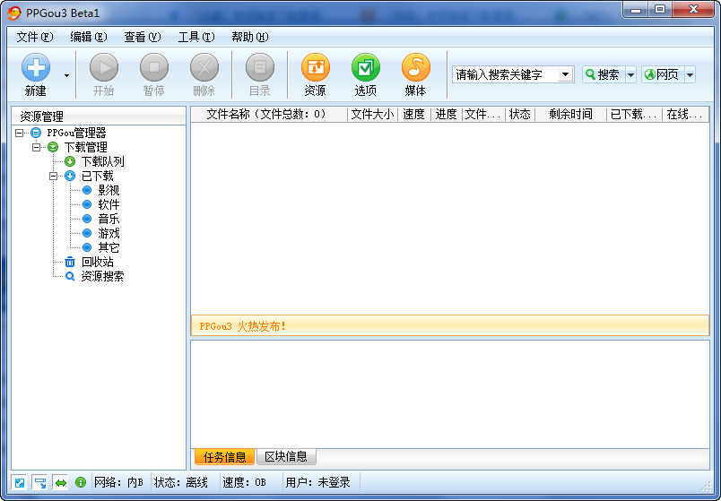This screenshot has width=721, height=501.
Task: Collapse the 下载管理 tree node
Action: (x=37, y=148)
